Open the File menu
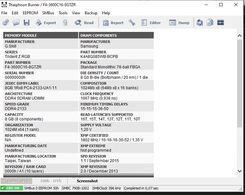245x195 pixels. coord(4,13)
